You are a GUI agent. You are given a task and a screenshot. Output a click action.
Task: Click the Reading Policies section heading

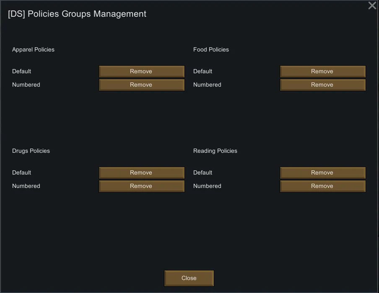(x=215, y=151)
